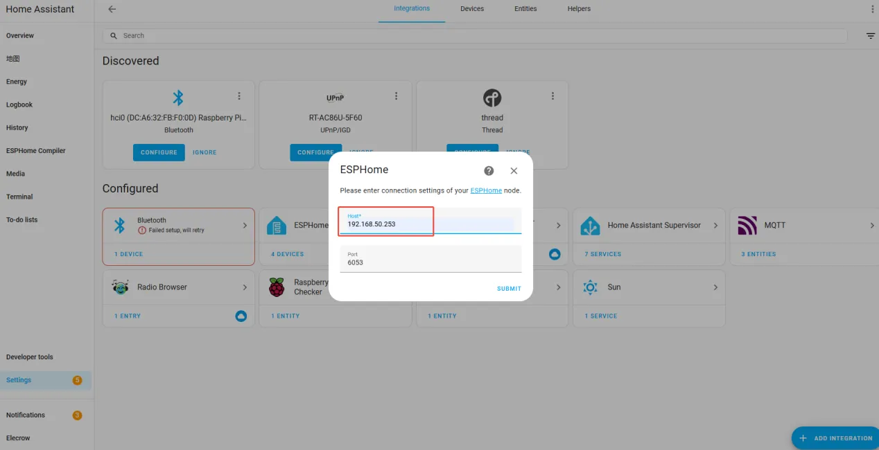Click the Add Integration button
879x450 pixels.
(836, 438)
